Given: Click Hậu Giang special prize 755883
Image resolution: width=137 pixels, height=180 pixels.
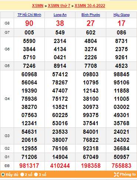Looking at the screenshot, I should (x=121, y=166).
